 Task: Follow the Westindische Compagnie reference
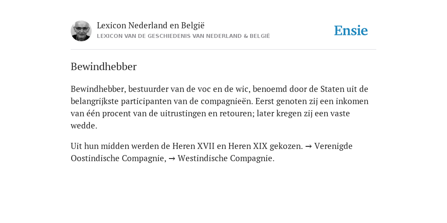coord(226,158)
